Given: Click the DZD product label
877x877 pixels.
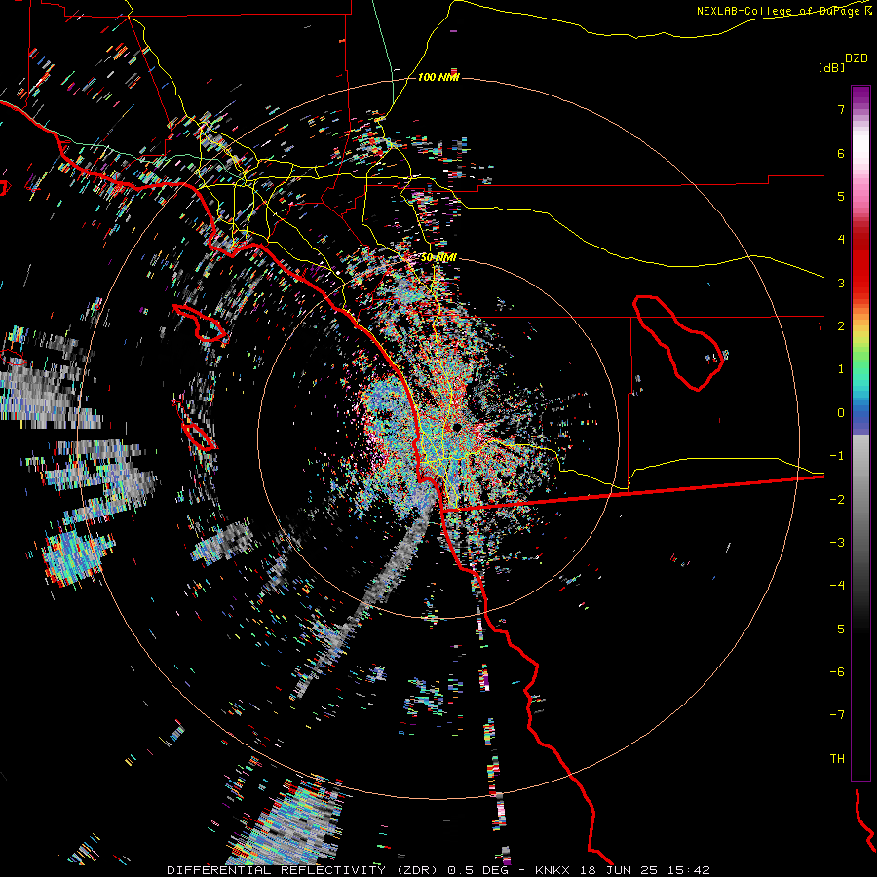Looking at the screenshot, I should pyautogui.click(x=857, y=58).
